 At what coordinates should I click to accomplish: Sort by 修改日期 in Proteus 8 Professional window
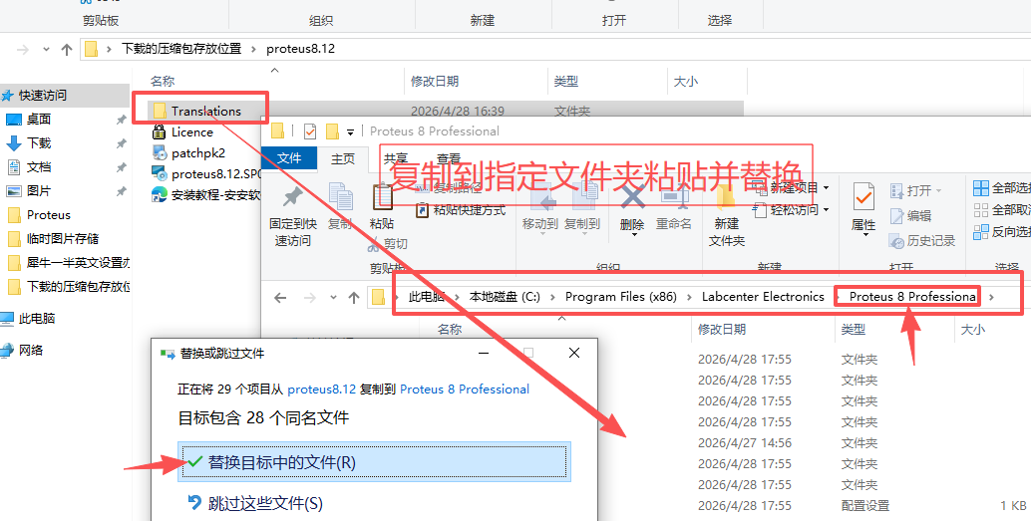pyautogui.click(x=721, y=329)
